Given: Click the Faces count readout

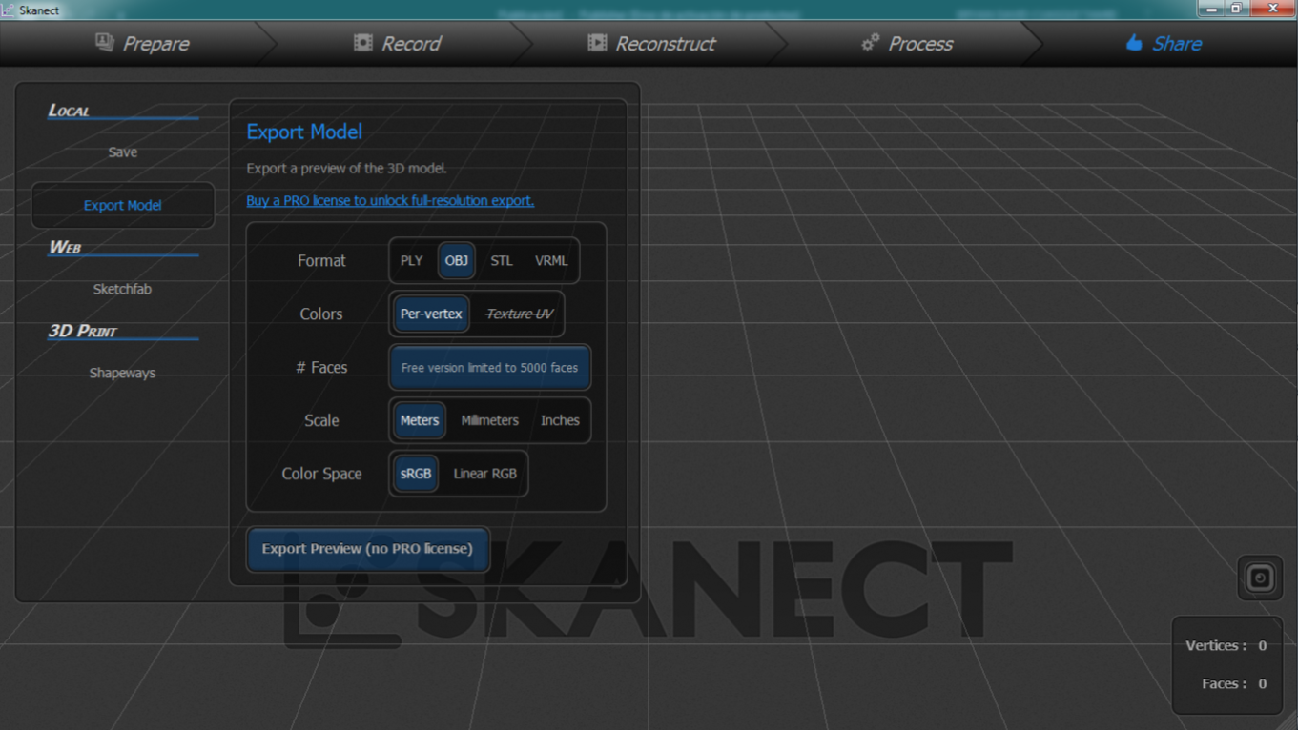Looking at the screenshot, I should (1233, 684).
